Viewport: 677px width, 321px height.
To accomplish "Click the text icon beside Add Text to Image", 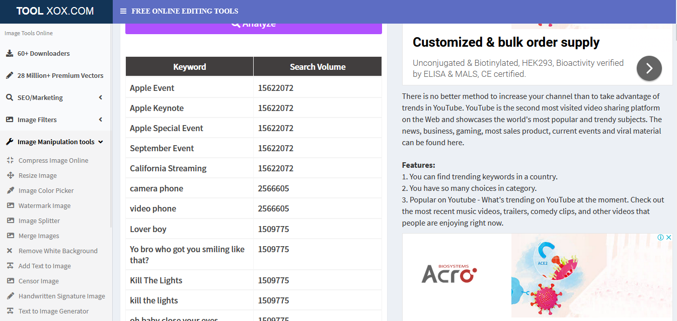I will coord(10,266).
